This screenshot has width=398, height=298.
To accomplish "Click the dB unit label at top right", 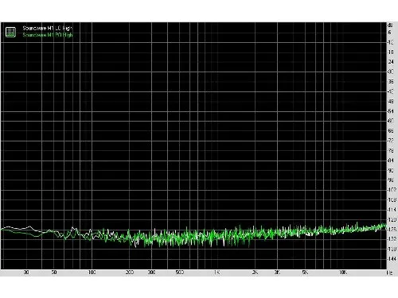I will 390,25.
